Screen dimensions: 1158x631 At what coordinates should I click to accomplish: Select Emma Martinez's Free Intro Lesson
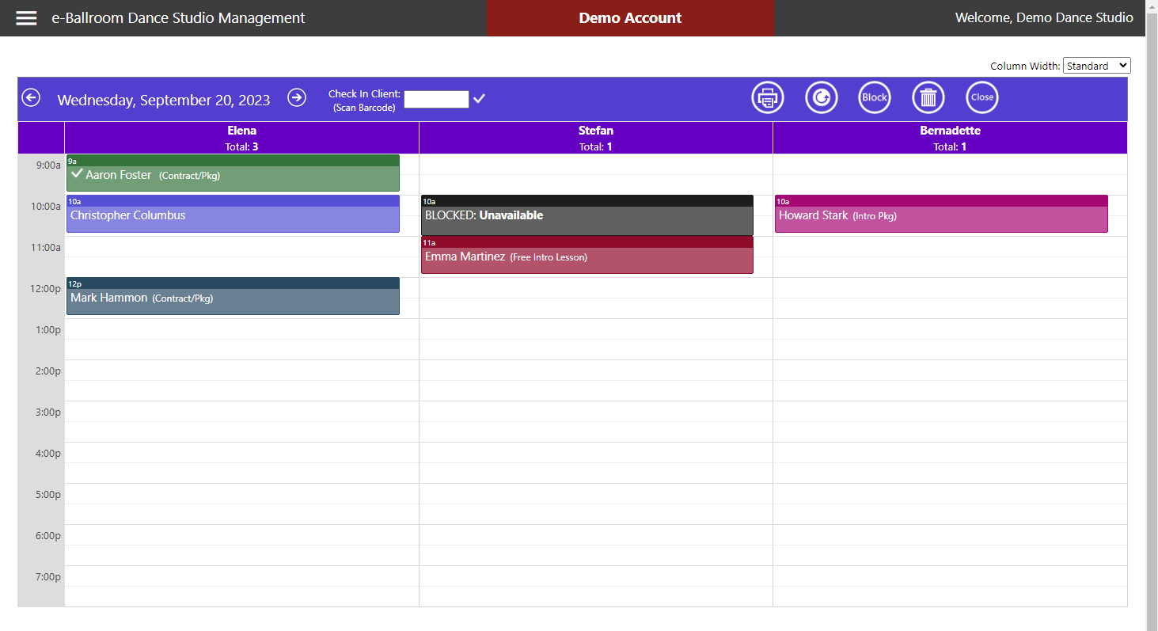coord(586,255)
